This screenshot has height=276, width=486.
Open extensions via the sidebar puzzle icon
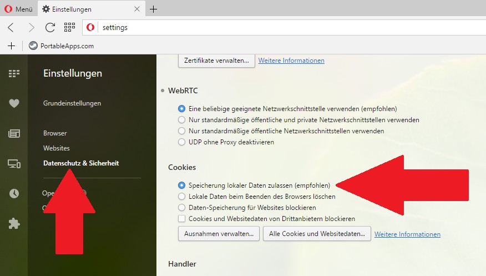14,223
